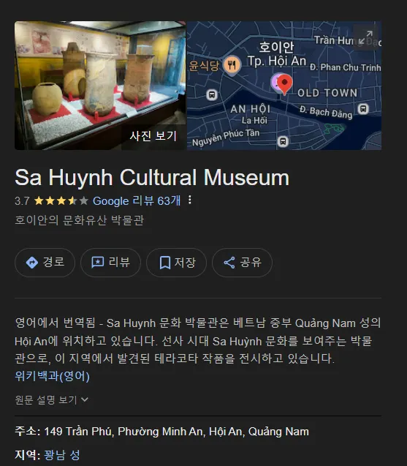Click the bus stop icon near Bạch Đằng street

[x=363, y=109]
